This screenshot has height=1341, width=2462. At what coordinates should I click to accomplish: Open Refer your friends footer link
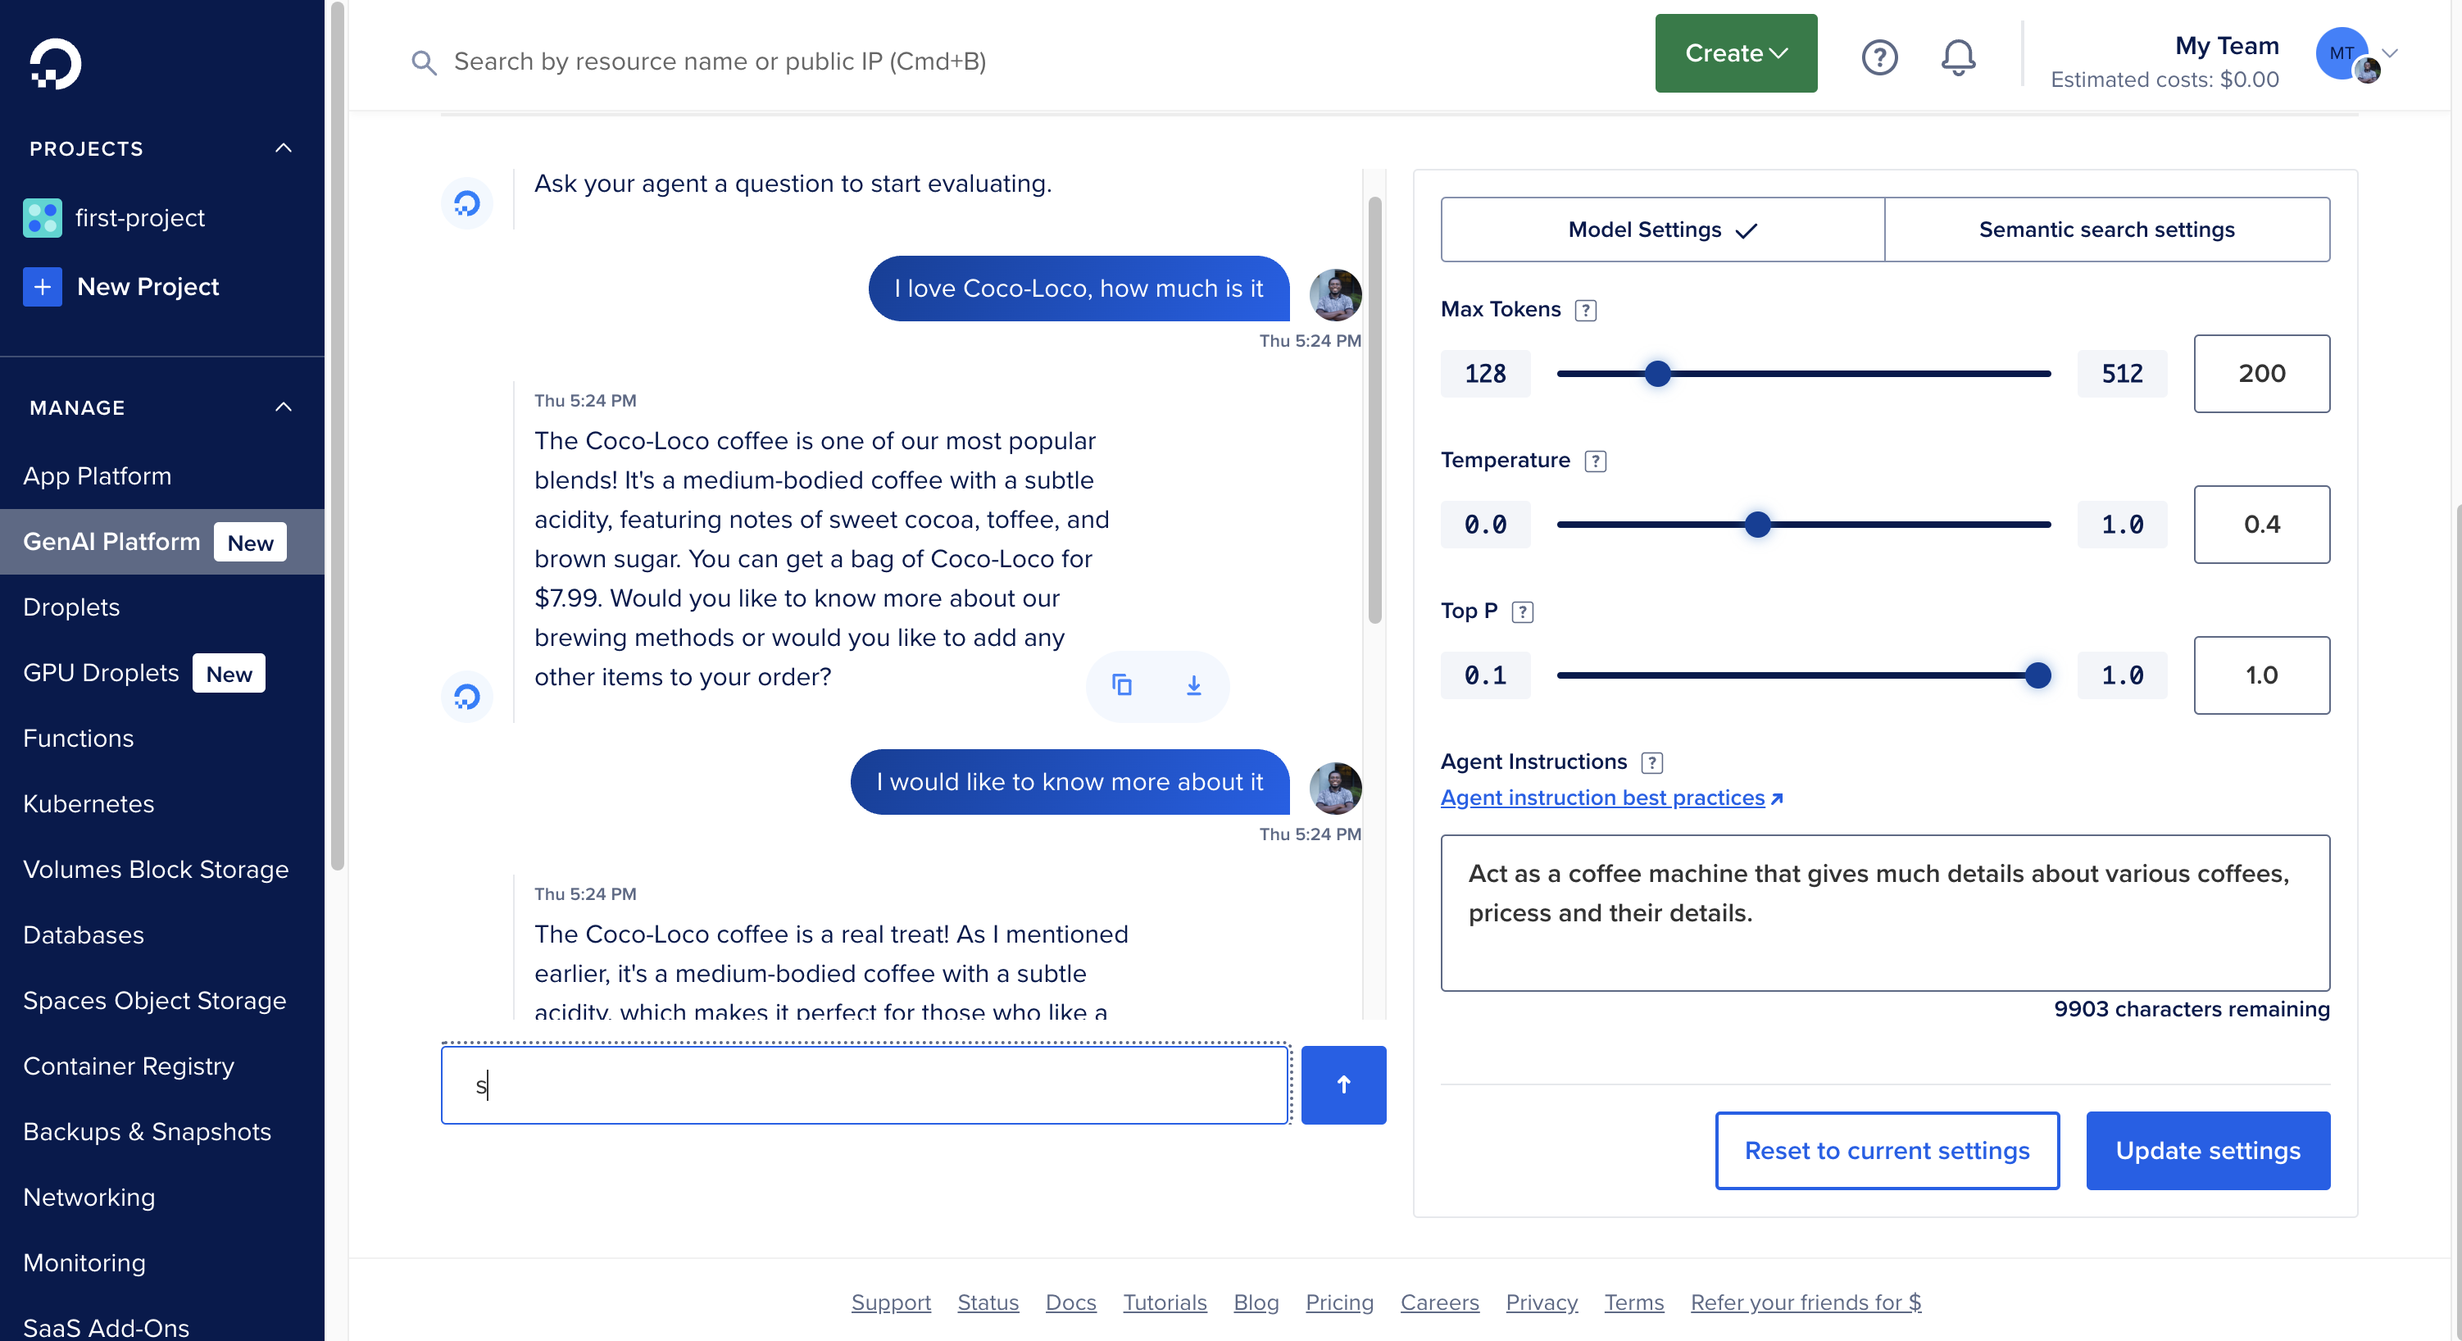pos(1806,1302)
